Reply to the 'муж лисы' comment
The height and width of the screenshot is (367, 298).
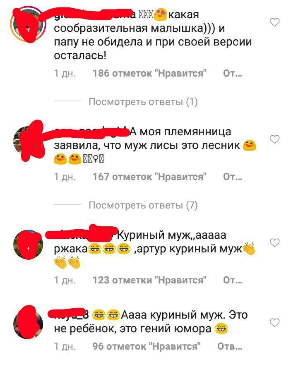click(233, 177)
